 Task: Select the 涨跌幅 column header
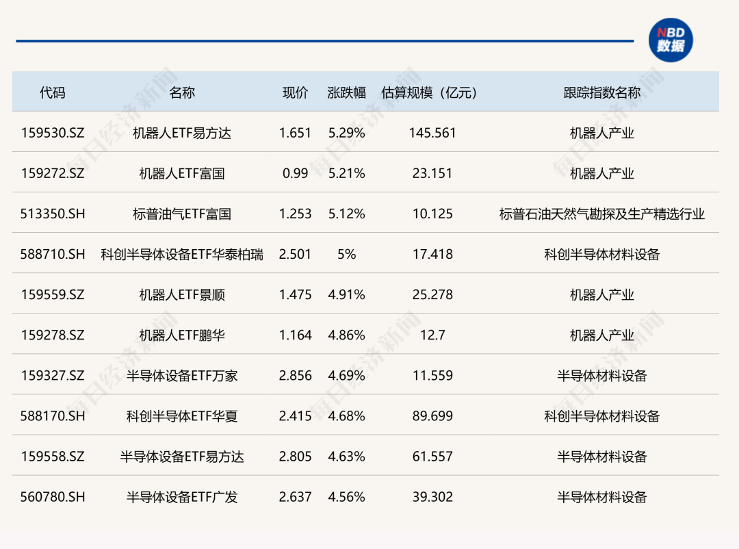click(x=346, y=92)
